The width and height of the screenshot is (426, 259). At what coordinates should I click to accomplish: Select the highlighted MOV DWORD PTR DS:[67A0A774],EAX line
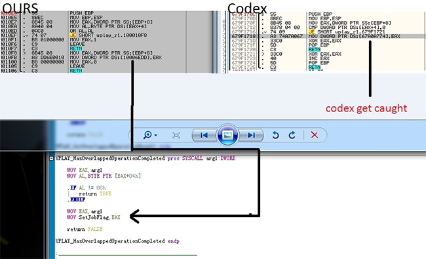pos(355,36)
